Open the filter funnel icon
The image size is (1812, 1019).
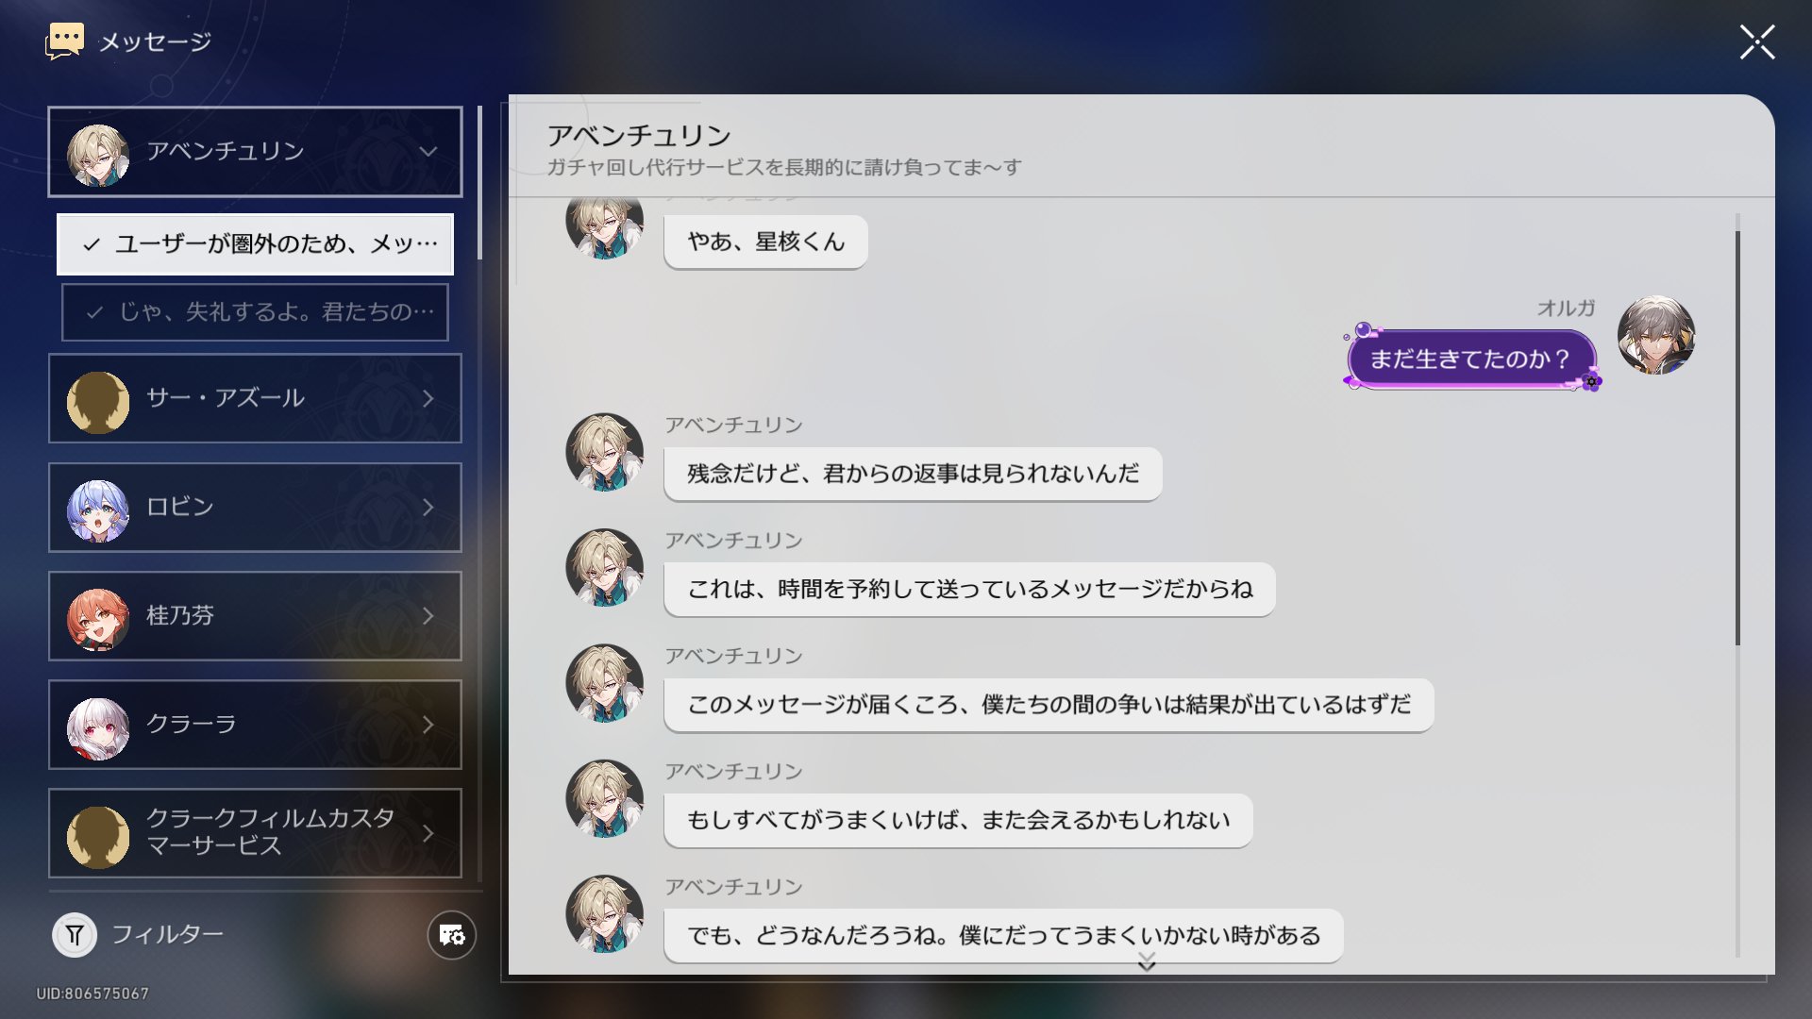coord(75,935)
